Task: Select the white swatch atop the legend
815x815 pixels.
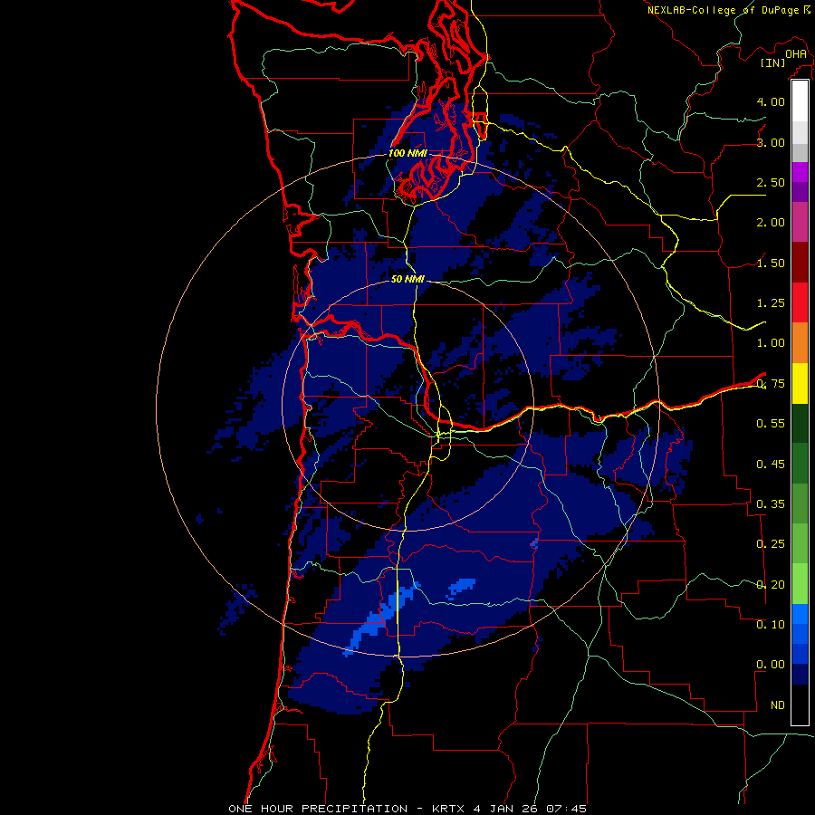Action: (800, 101)
